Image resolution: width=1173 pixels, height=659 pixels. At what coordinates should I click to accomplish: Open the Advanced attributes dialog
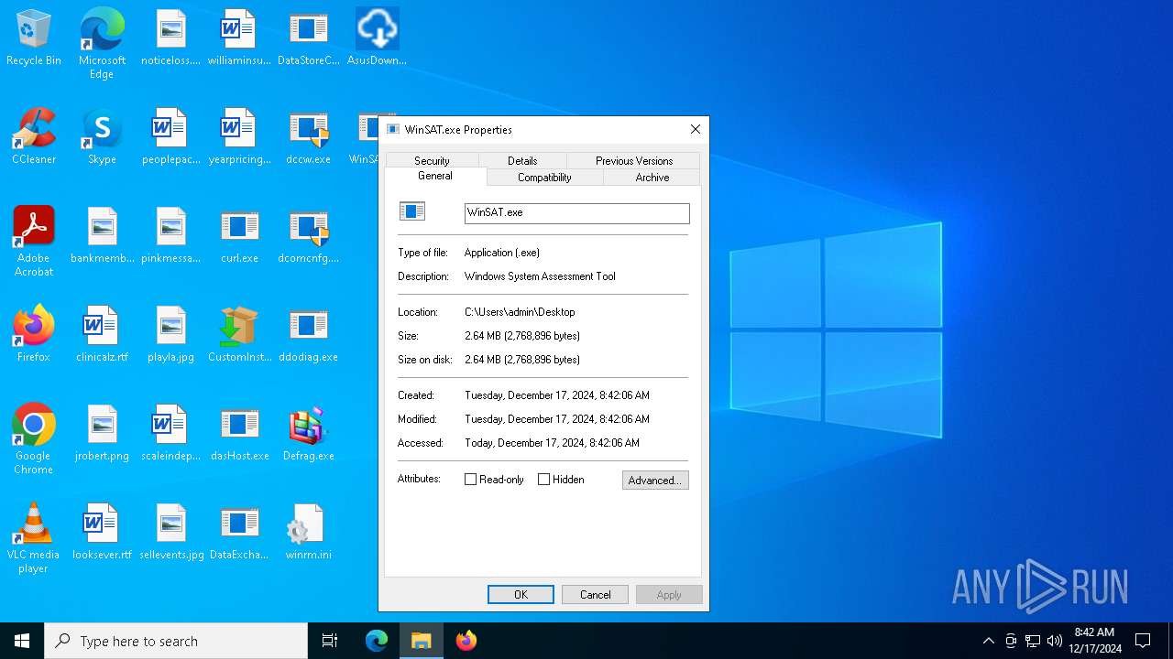(655, 481)
